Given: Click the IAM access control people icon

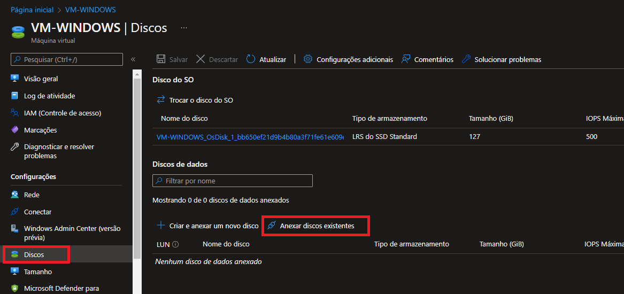Looking at the screenshot, I should pos(15,113).
